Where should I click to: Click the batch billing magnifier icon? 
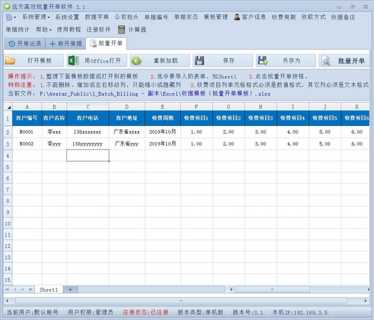tap(326, 61)
